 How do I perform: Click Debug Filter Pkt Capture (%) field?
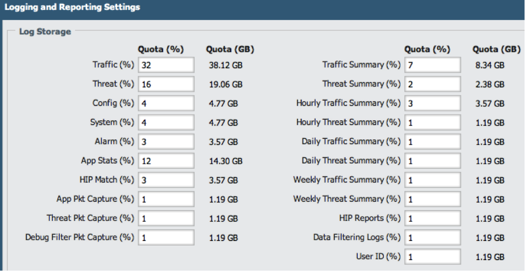[166, 238]
